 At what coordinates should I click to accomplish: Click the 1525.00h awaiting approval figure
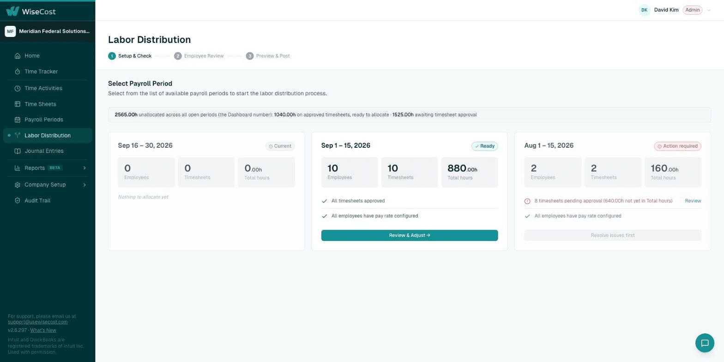403,115
